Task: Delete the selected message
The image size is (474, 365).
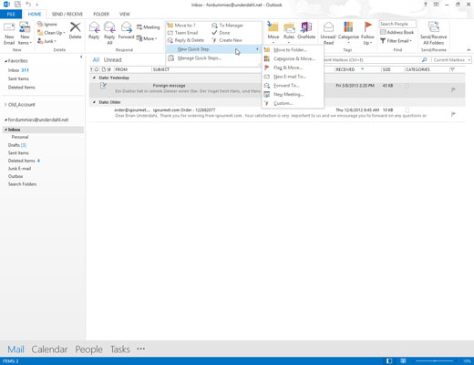Action: click(x=75, y=31)
